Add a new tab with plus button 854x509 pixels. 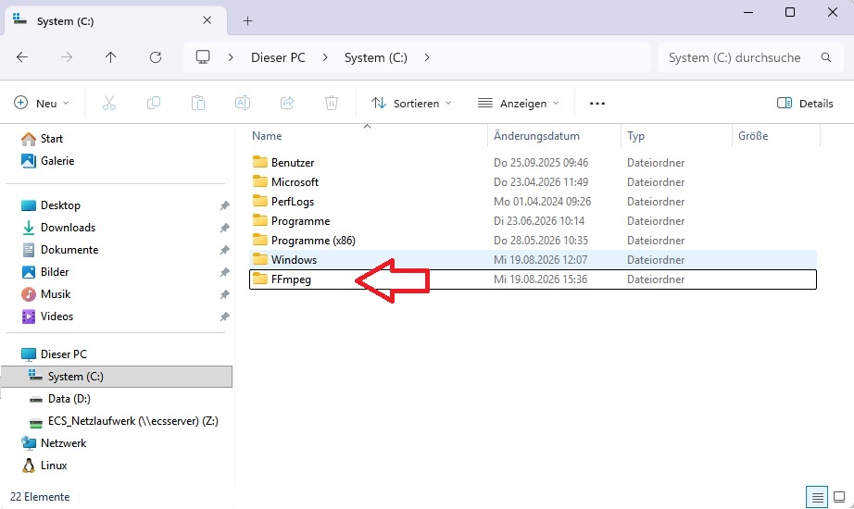248,20
